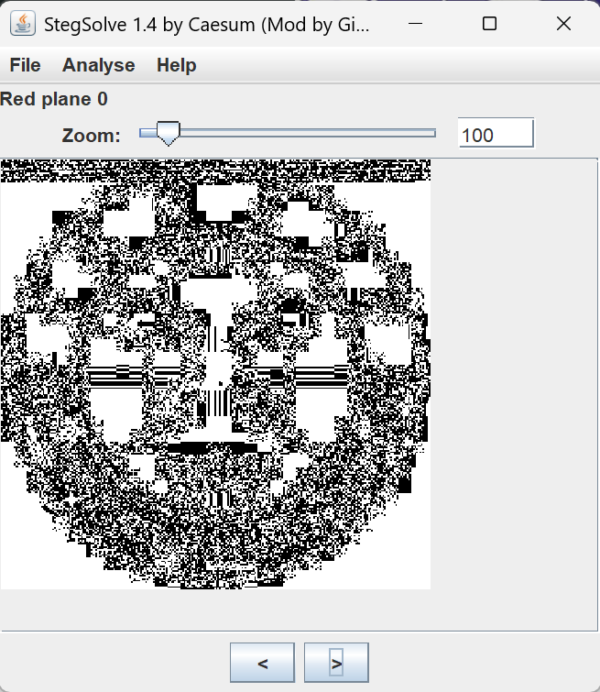
Task: Go to next plane with > button
Action: click(336, 663)
